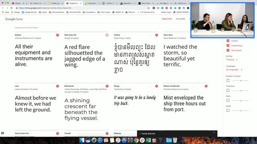Reload the Google Fonts page
This screenshot has height=144, width=257.
(x=12, y=8)
